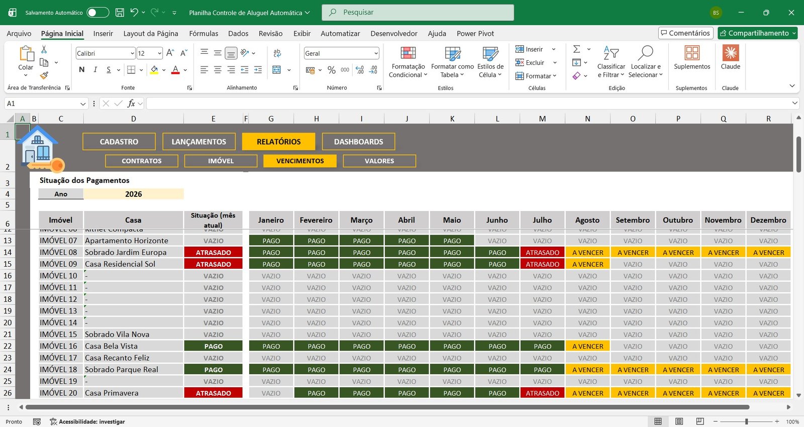Screen dimensions: 804x427
Task: Open DASHBOARDS navigation button
Action: click(x=358, y=142)
